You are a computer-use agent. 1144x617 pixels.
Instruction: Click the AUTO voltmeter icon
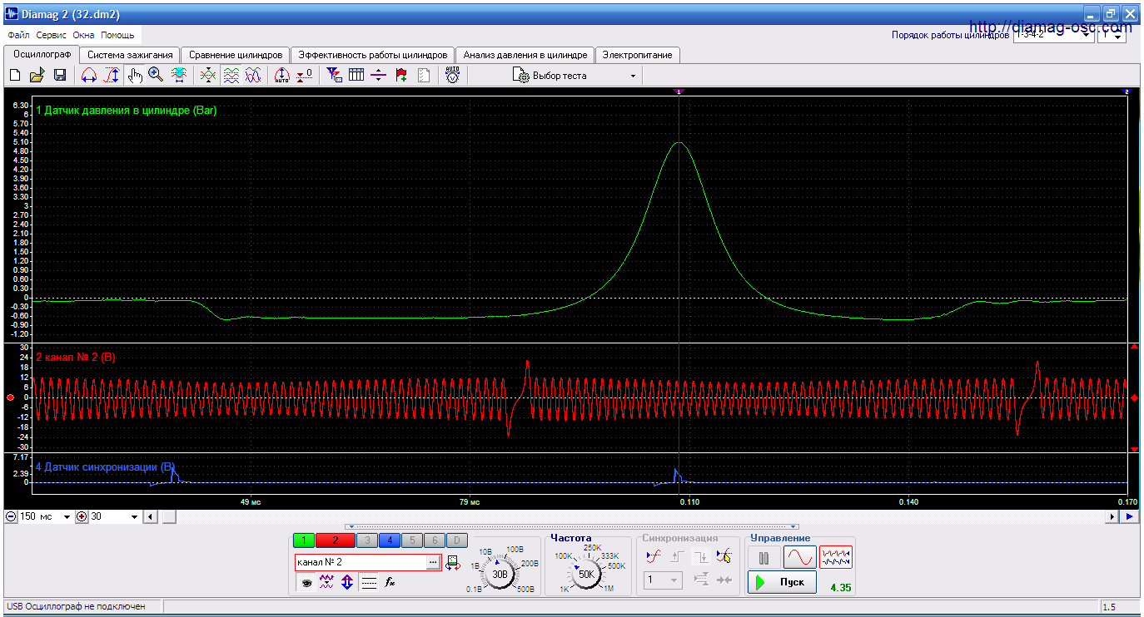click(x=452, y=76)
